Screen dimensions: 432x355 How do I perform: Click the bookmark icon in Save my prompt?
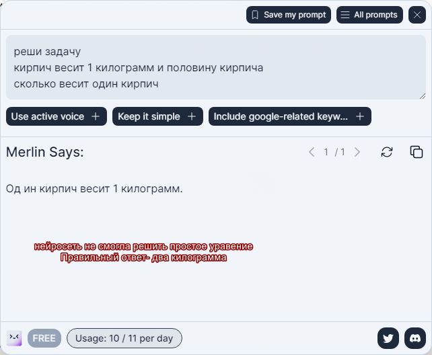pos(255,15)
